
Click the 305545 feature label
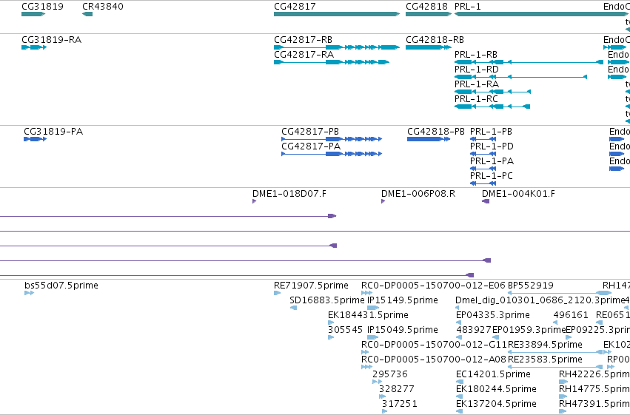(345, 330)
